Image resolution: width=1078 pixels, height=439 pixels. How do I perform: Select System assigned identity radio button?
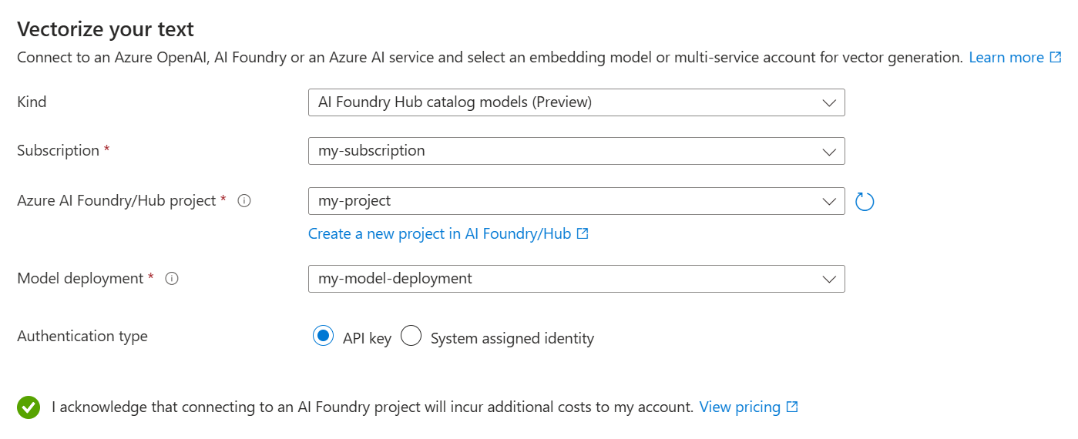(x=411, y=337)
